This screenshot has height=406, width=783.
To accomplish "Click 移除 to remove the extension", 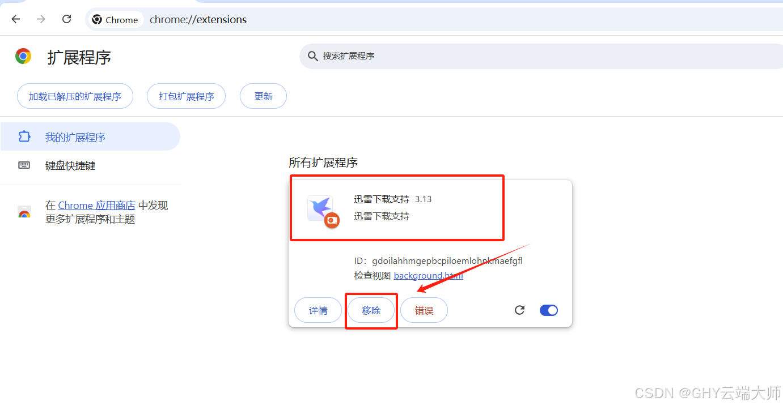I will (x=371, y=310).
